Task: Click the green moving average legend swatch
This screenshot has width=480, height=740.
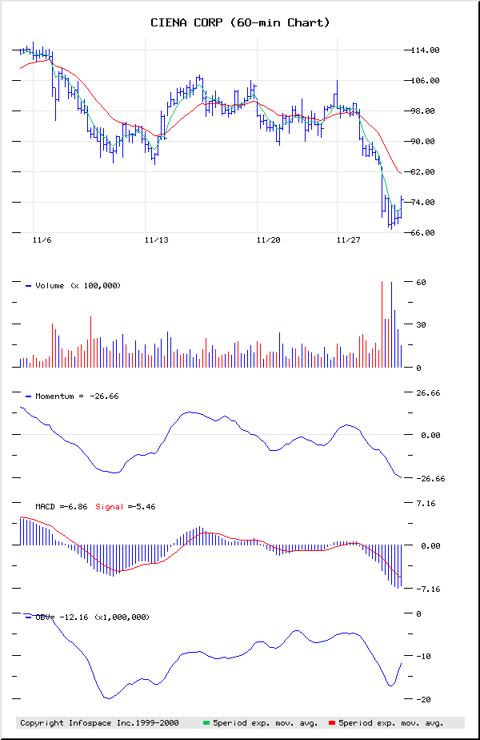Action: click(206, 723)
